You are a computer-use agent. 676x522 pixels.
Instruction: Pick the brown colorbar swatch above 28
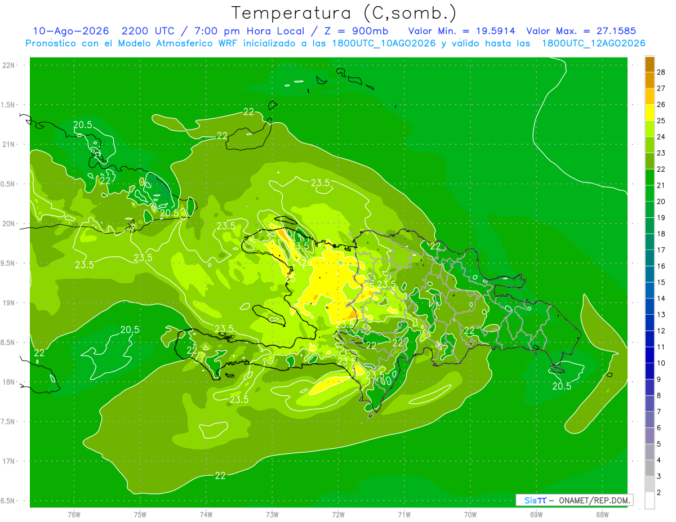tap(650, 64)
